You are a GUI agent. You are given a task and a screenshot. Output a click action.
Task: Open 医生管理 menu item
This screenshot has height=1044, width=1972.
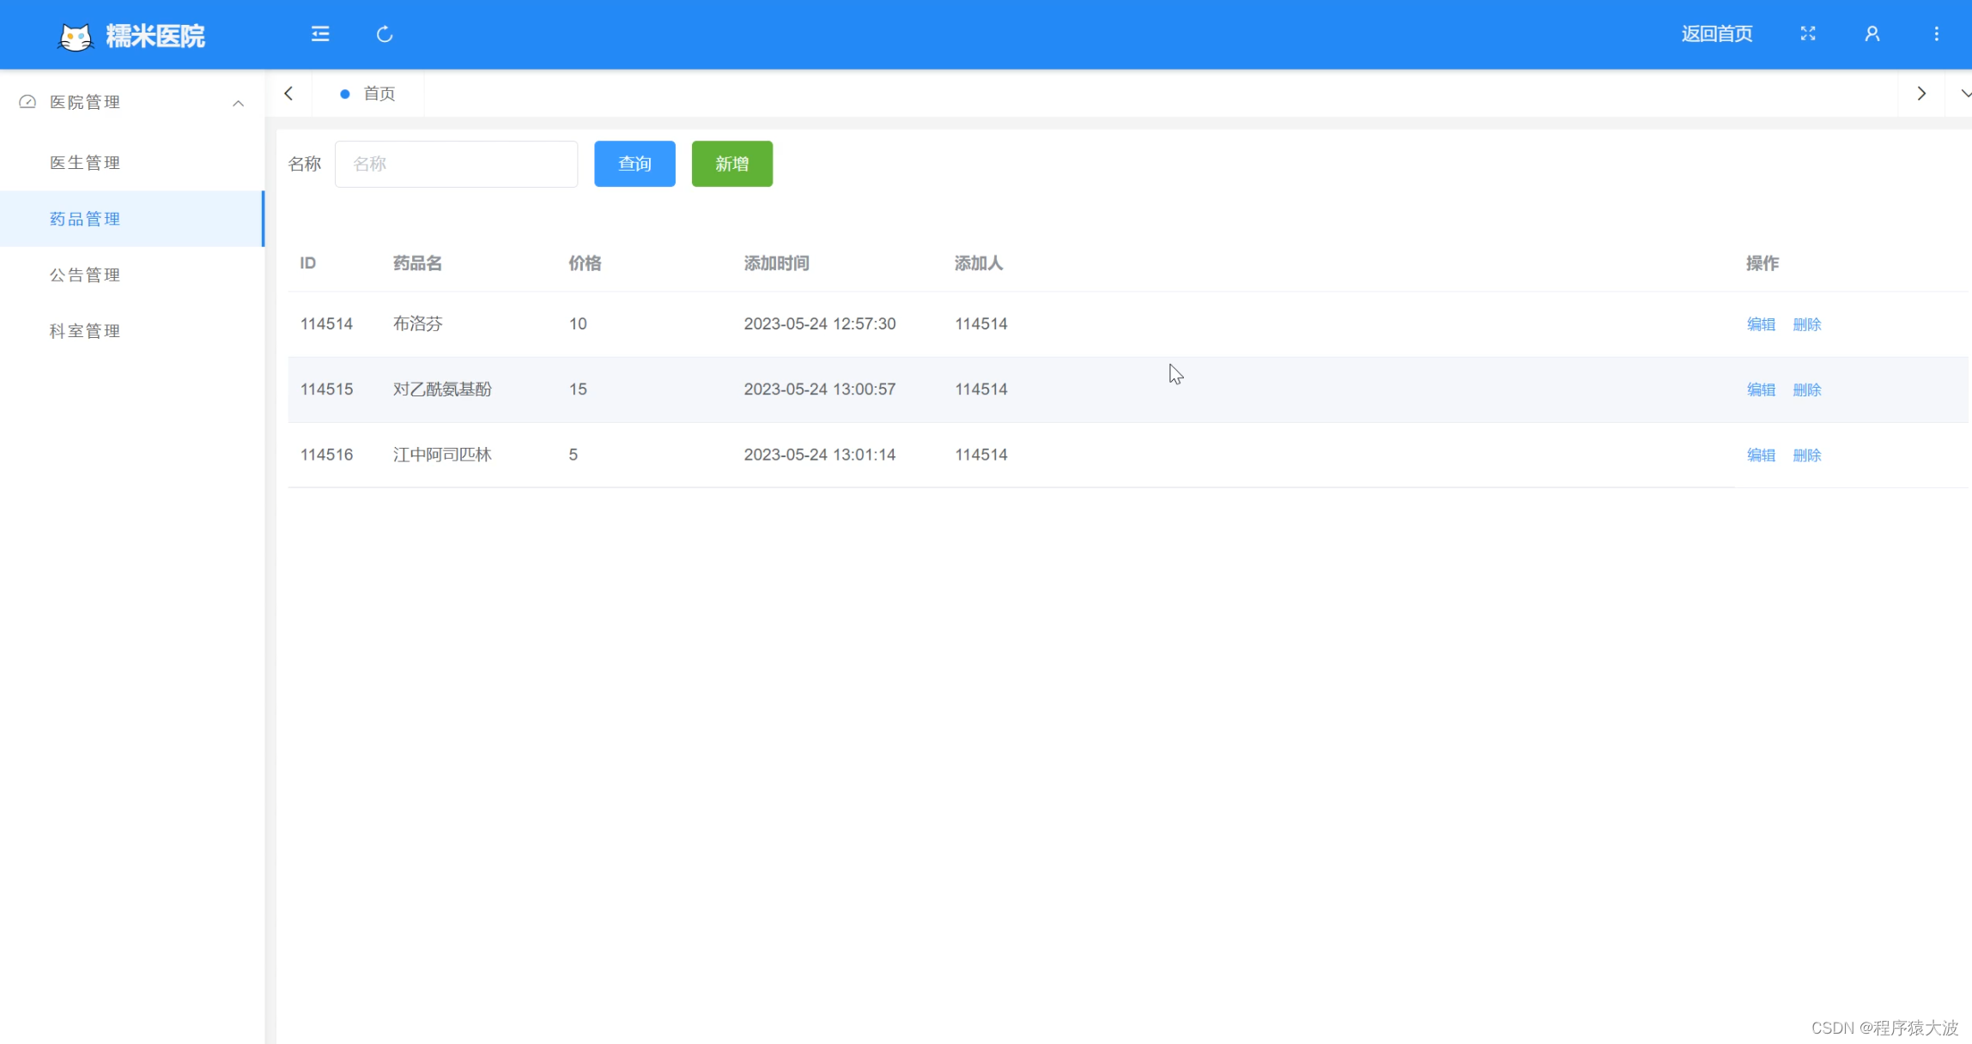[x=85, y=163]
